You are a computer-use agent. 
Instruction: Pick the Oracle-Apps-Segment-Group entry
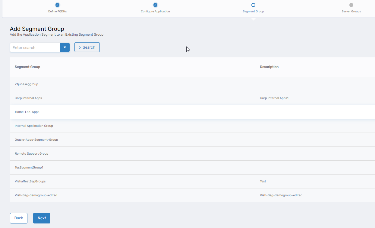click(36, 140)
